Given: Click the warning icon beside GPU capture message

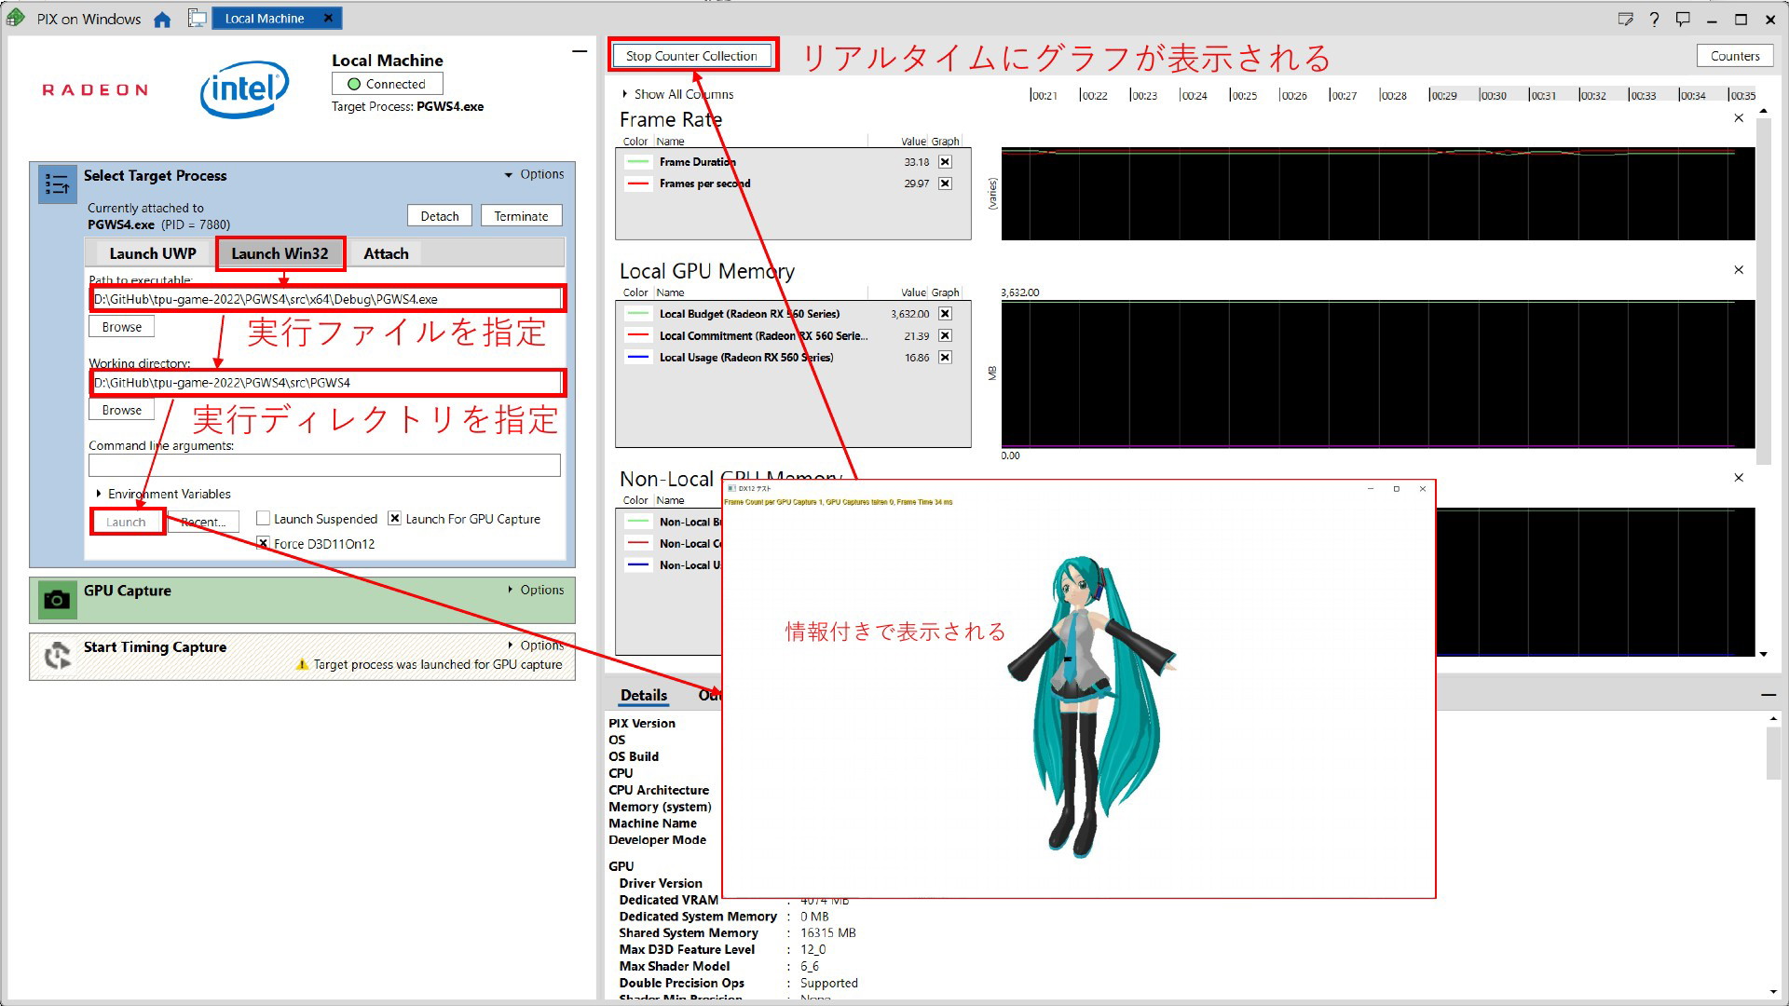Looking at the screenshot, I should pyautogui.click(x=302, y=664).
